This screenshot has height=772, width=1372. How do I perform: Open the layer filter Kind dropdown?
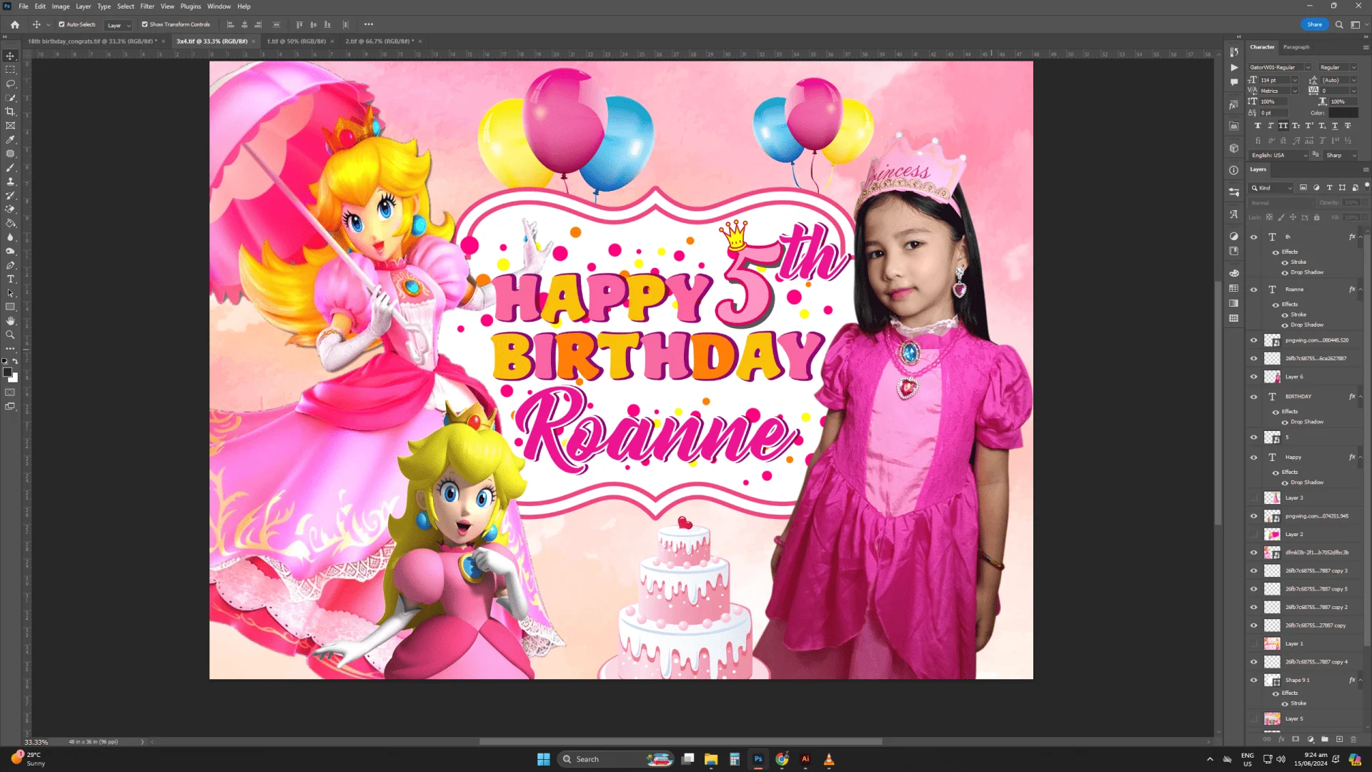click(x=1271, y=188)
